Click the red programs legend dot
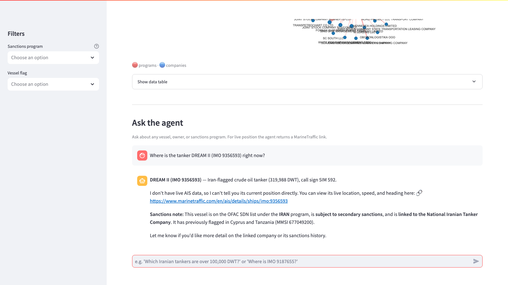 pyautogui.click(x=135, y=65)
